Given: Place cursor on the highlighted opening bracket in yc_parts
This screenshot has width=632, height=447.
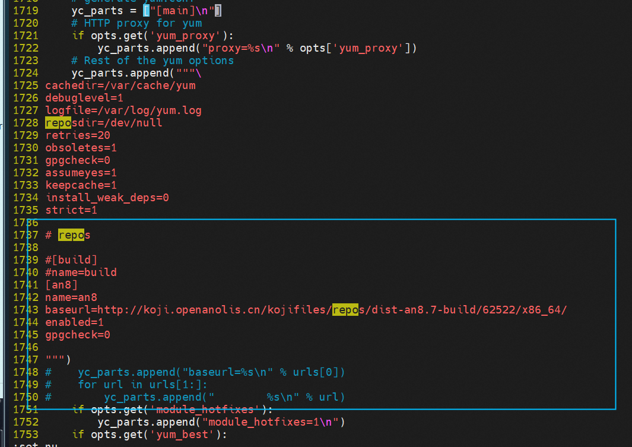Looking at the screenshot, I should coord(147,11).
